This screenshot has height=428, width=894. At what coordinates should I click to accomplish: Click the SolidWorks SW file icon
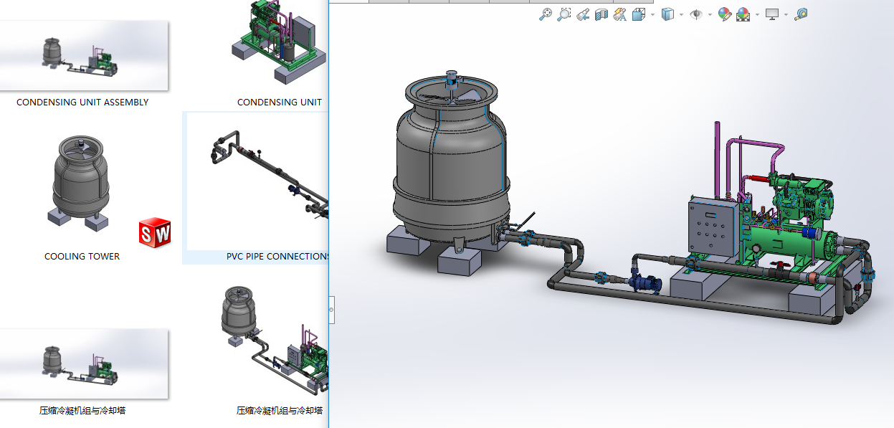pyautogui.click(x=155, y=232)
